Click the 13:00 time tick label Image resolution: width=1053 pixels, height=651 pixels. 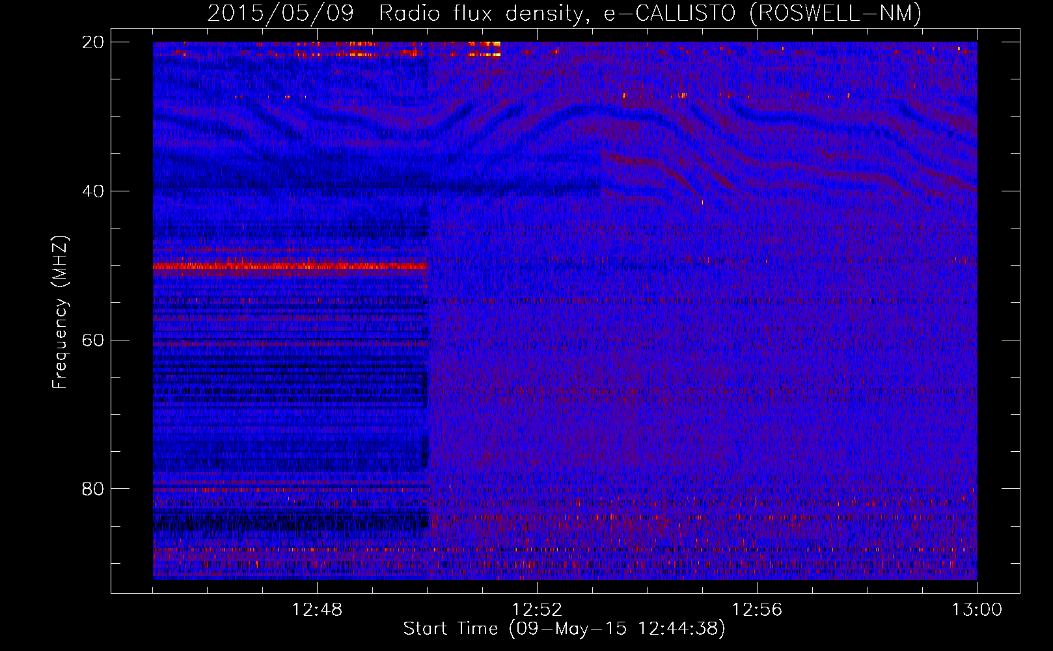(x=977, y=610)
